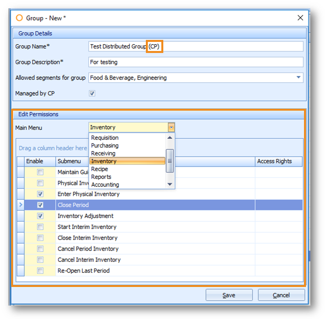Disable the Inventory Adjustment permission
Viewport: 327px width, 319px height.
(40, 216)
